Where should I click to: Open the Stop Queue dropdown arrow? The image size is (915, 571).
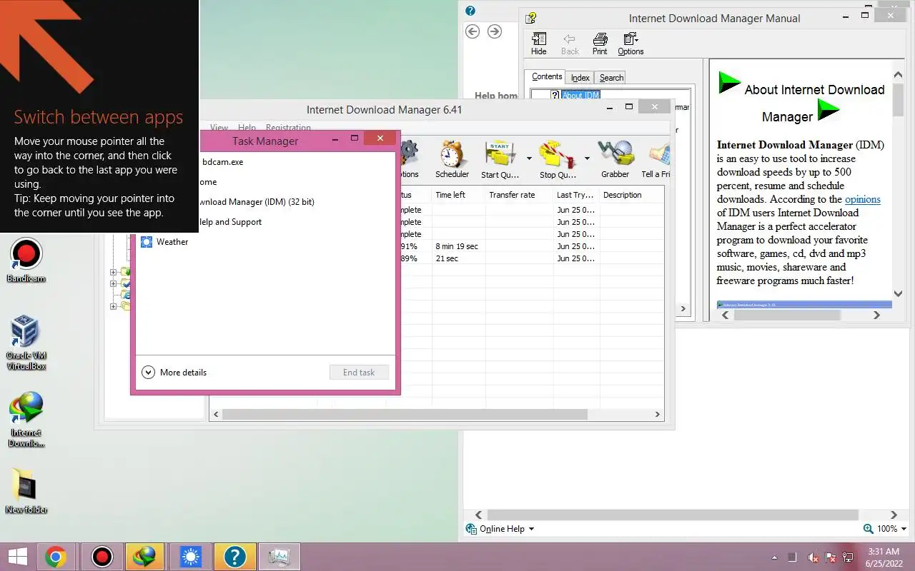tap(587, 158)
